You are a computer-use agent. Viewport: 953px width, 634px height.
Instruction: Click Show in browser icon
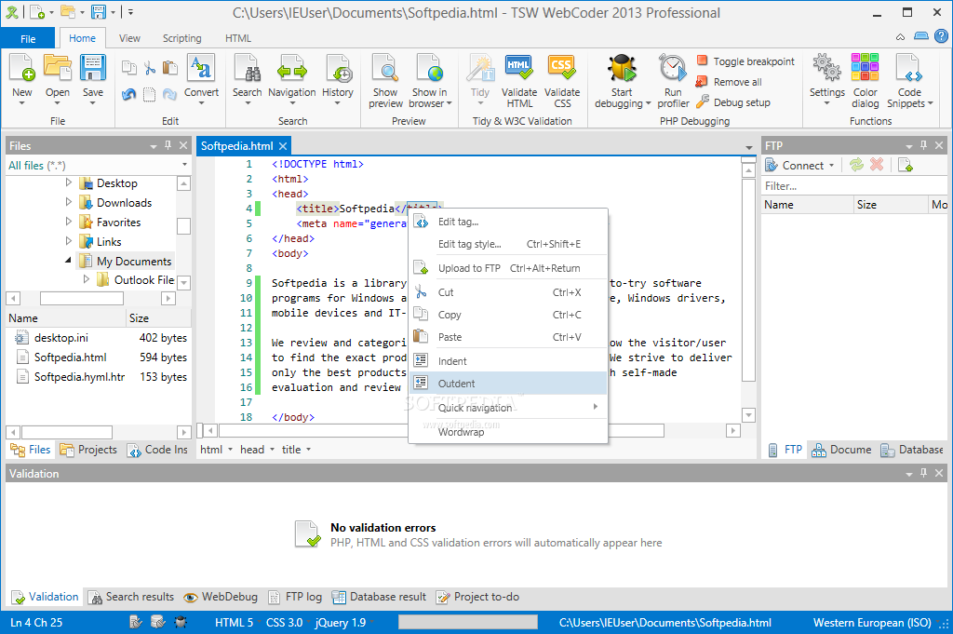click(x=429, y=68)
